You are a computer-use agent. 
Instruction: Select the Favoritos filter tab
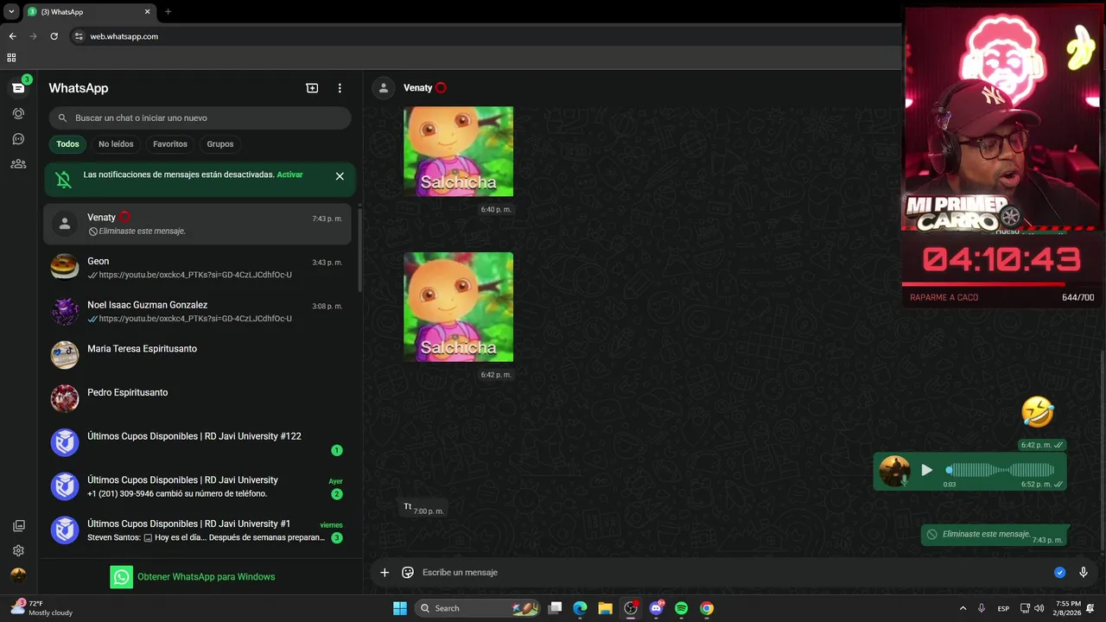[x=170, y=144]
